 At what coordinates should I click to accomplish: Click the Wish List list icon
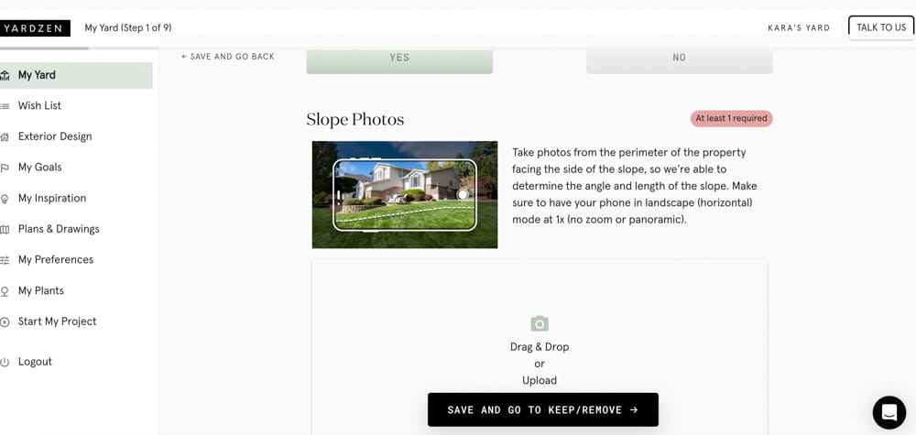[x=5, y=106]
